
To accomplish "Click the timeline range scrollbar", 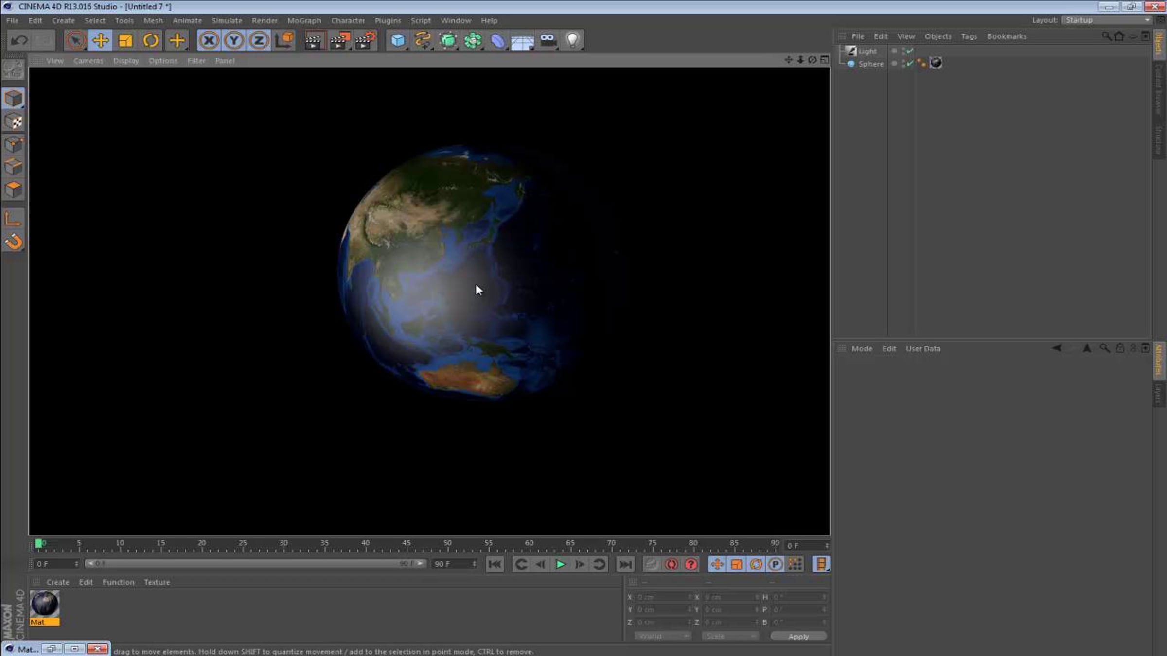I will click(x=255, y=564).
